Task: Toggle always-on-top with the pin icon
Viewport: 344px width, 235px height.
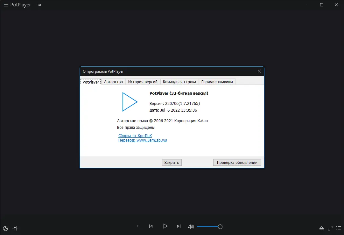Action: tap(38, 5)
